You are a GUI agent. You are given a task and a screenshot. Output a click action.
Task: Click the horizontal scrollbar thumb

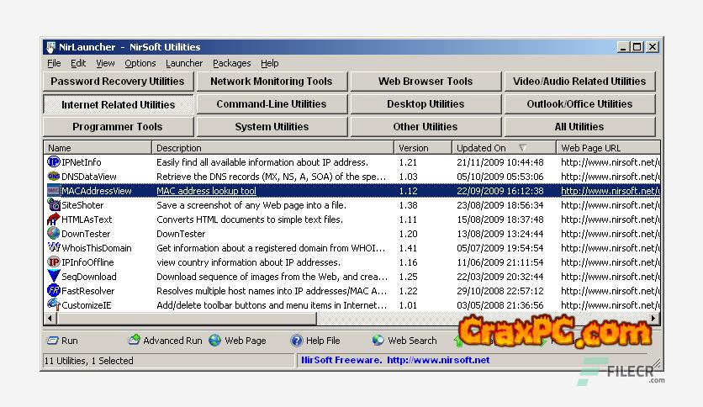point(186,318)
